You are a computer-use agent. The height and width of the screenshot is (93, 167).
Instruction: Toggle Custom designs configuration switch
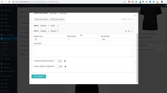tap(59, 67)
